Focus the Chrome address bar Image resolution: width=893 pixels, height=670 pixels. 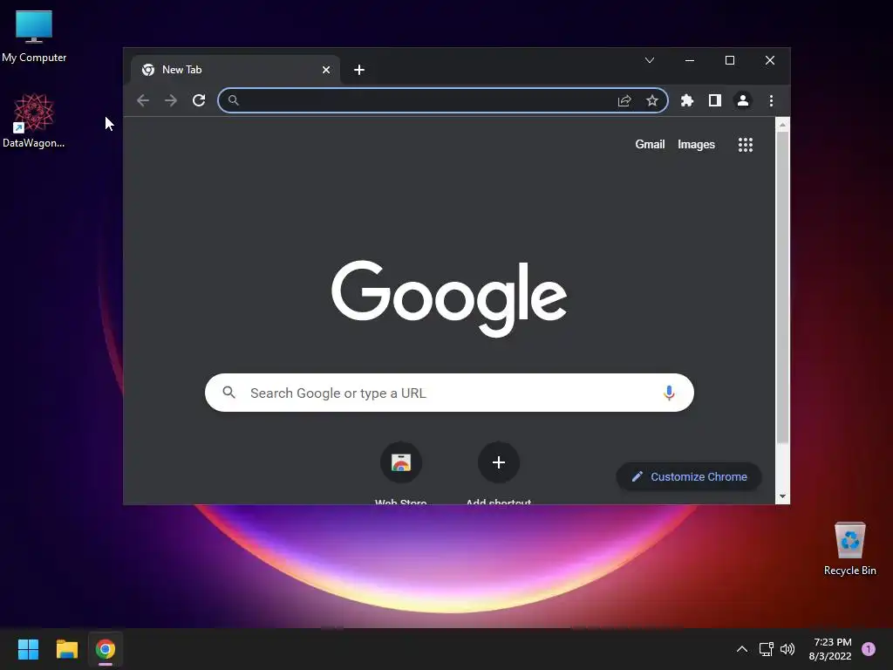[442, 101]
